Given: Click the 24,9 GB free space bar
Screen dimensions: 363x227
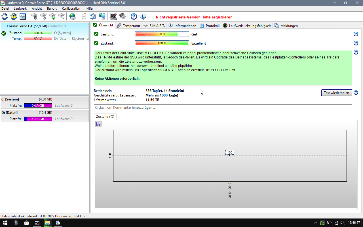Looking at the screenshot, I should pos(38,106).
